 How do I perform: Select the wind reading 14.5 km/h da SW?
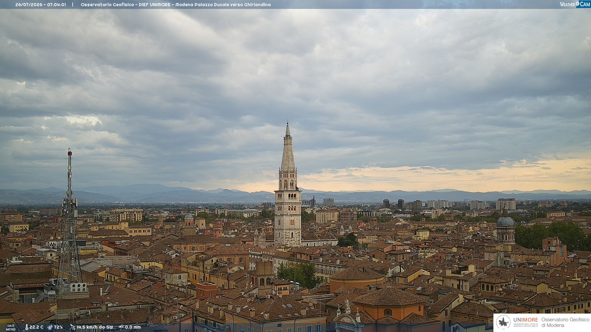click(95, 327)
